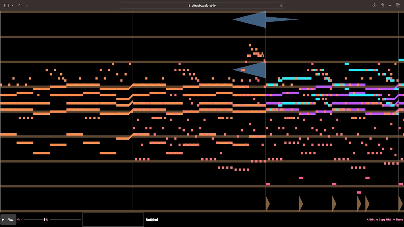Image resolution: width=404 pixels, height=227 pixels.
Task: Show the tab overview icon
Action: tap(398, 5)
